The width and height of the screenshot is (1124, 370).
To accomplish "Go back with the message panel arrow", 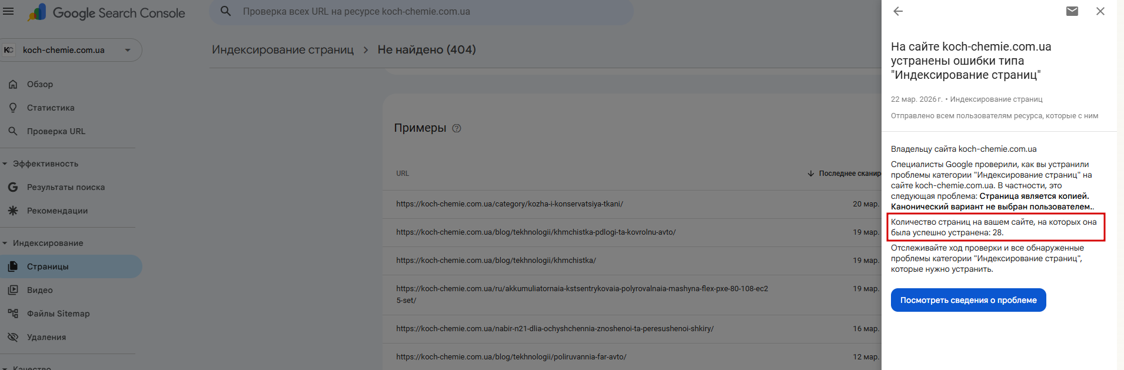I will point(898,11).
